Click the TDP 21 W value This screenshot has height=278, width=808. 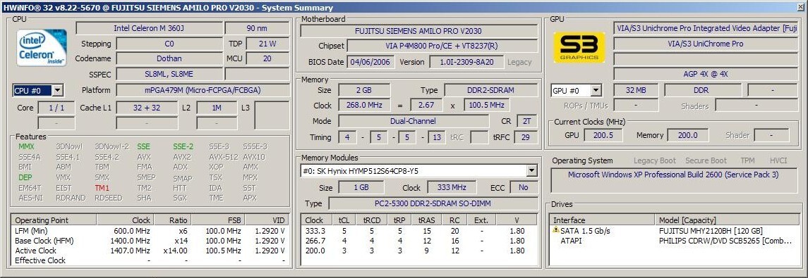(x=267, y=44)
